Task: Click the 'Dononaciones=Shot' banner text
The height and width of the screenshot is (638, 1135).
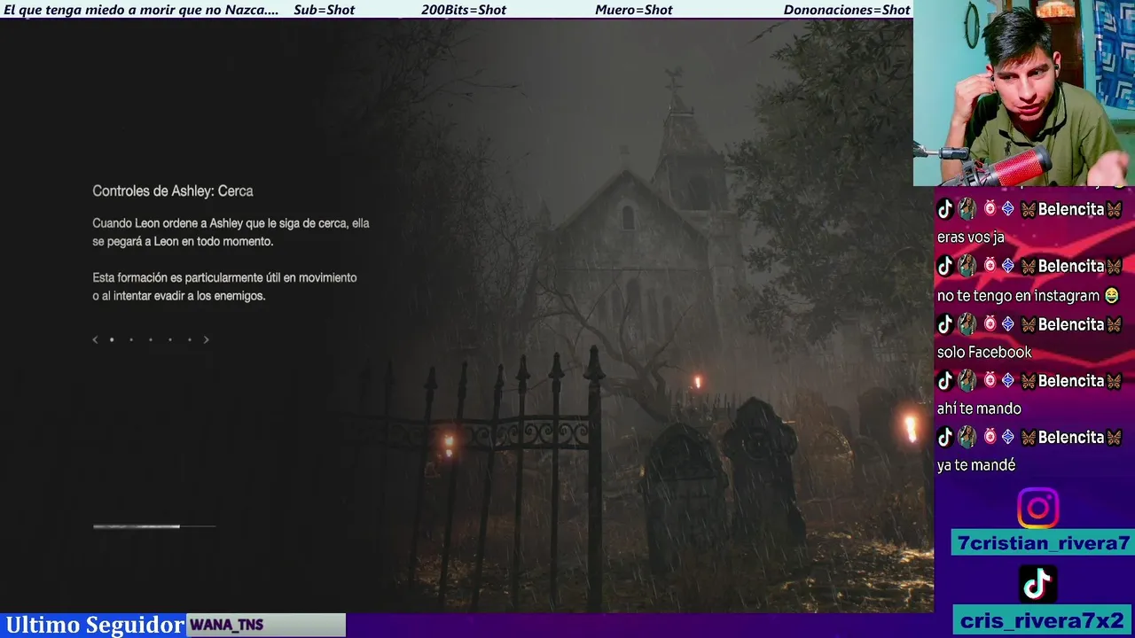Action: 847,10
